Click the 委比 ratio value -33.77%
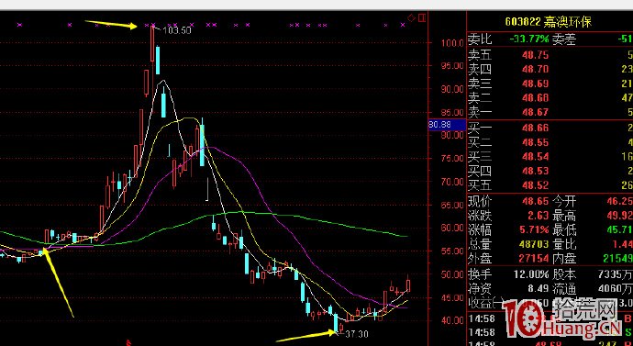Viewport: 633px width, 346px height. [529, 39]
